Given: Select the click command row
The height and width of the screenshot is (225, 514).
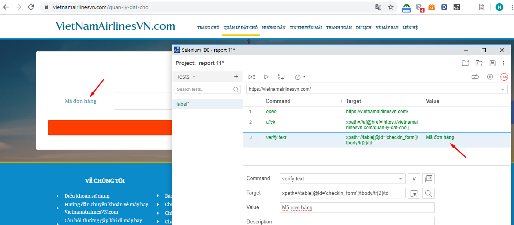Looking at the screenshot, I should pos(377,124).
